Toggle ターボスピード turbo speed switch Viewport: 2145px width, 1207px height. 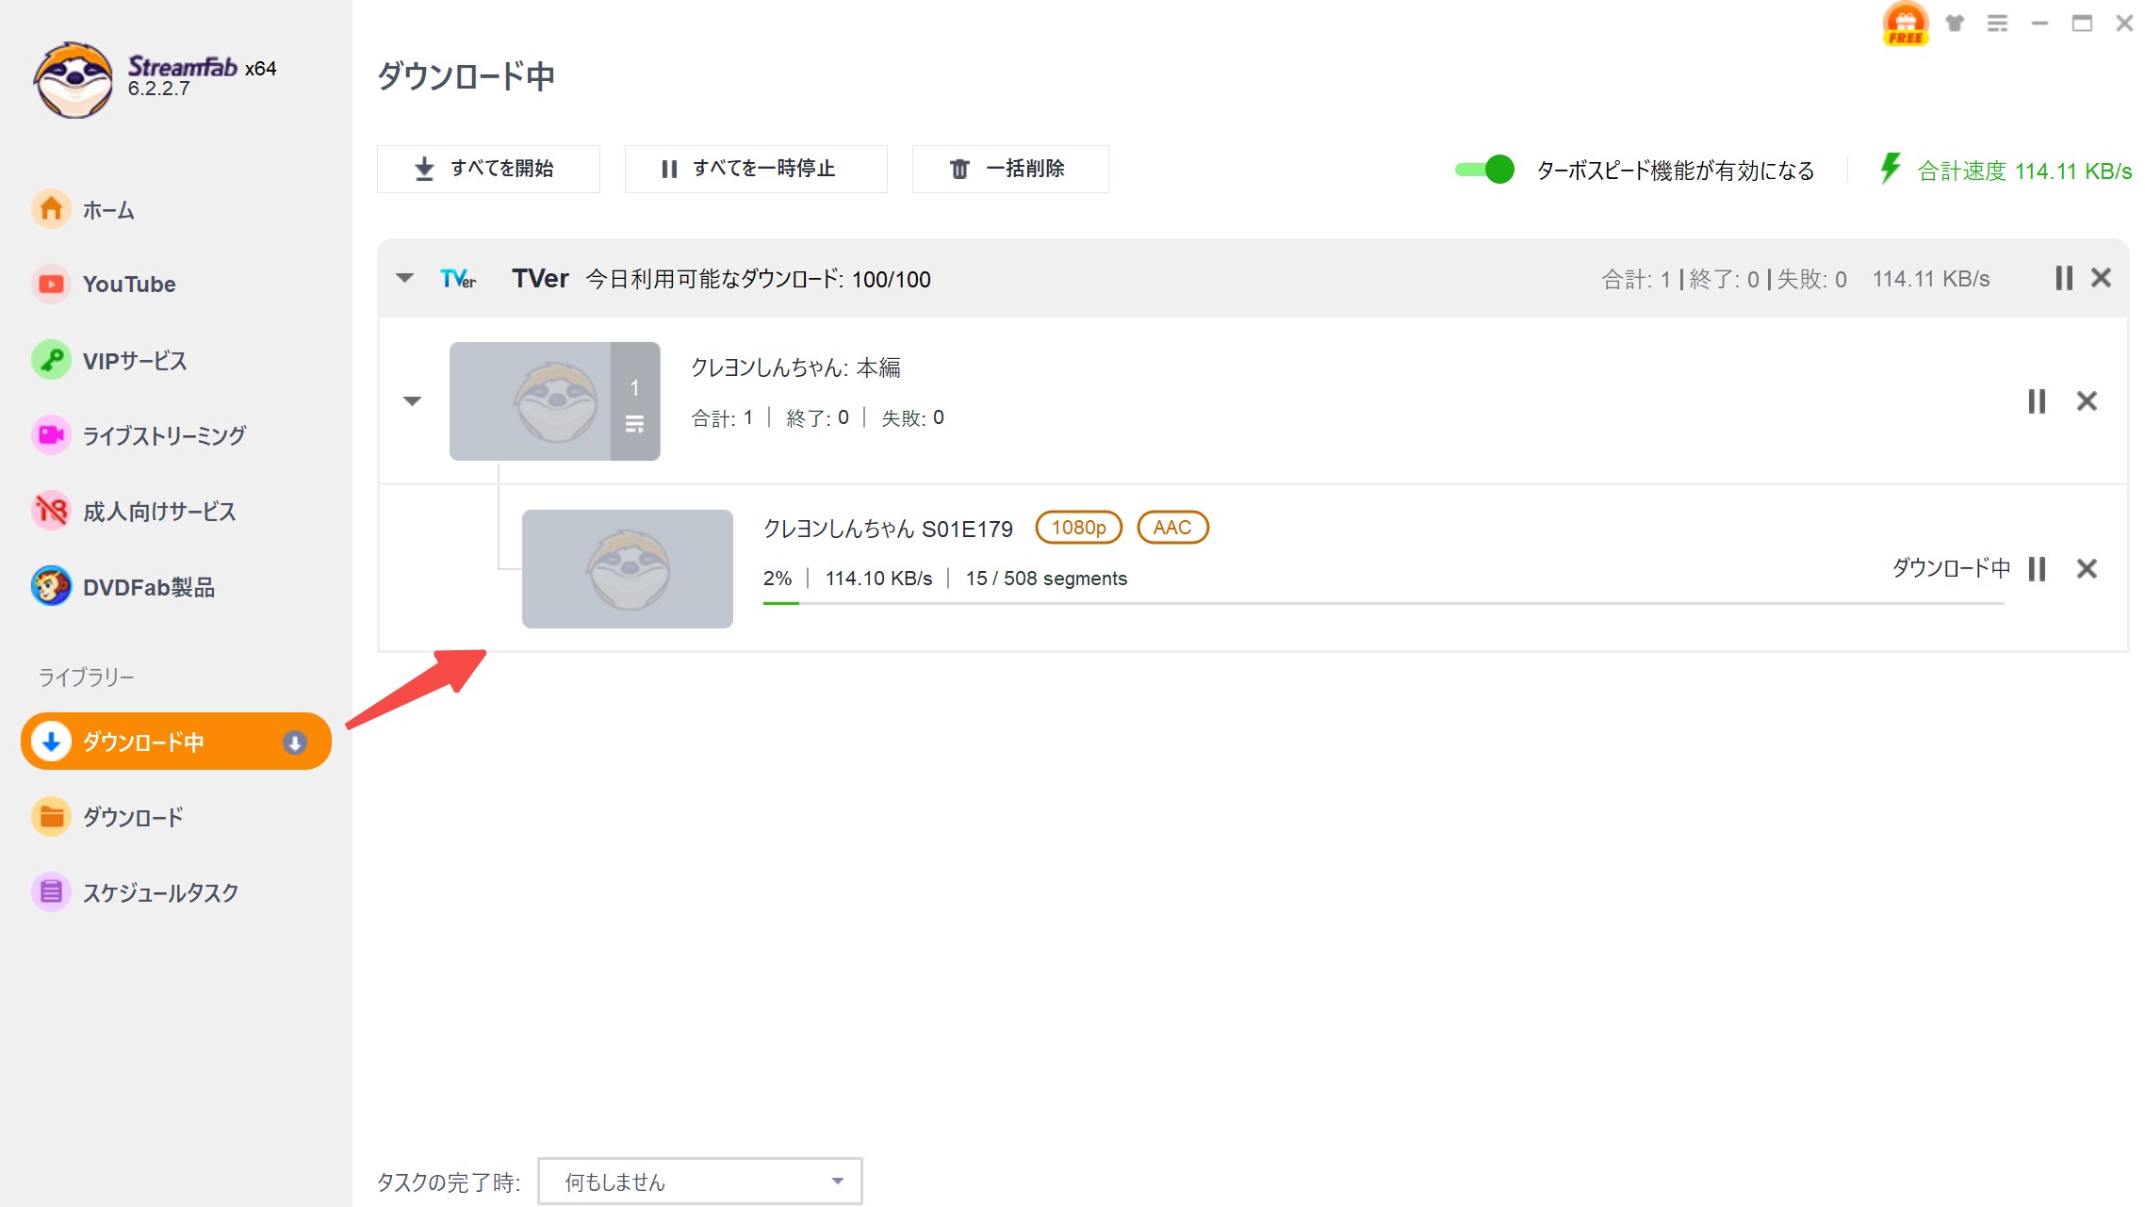pos(1484,170)
